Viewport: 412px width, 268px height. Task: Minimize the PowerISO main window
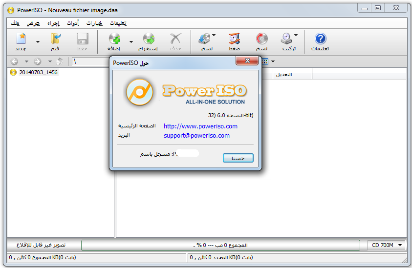pos(365,8)
